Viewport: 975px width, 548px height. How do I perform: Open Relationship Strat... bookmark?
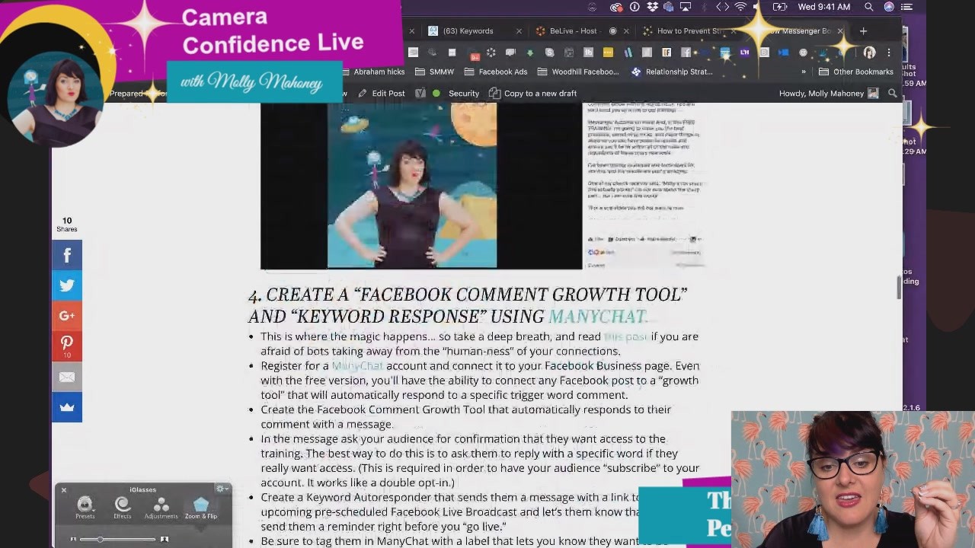pos(672,72)
